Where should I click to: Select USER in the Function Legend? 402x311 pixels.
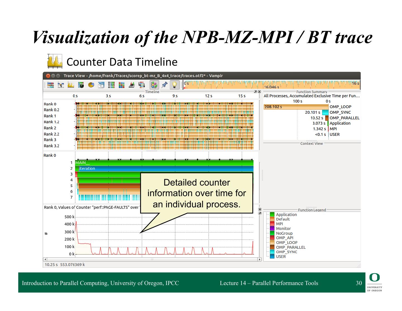click(281, 257)
